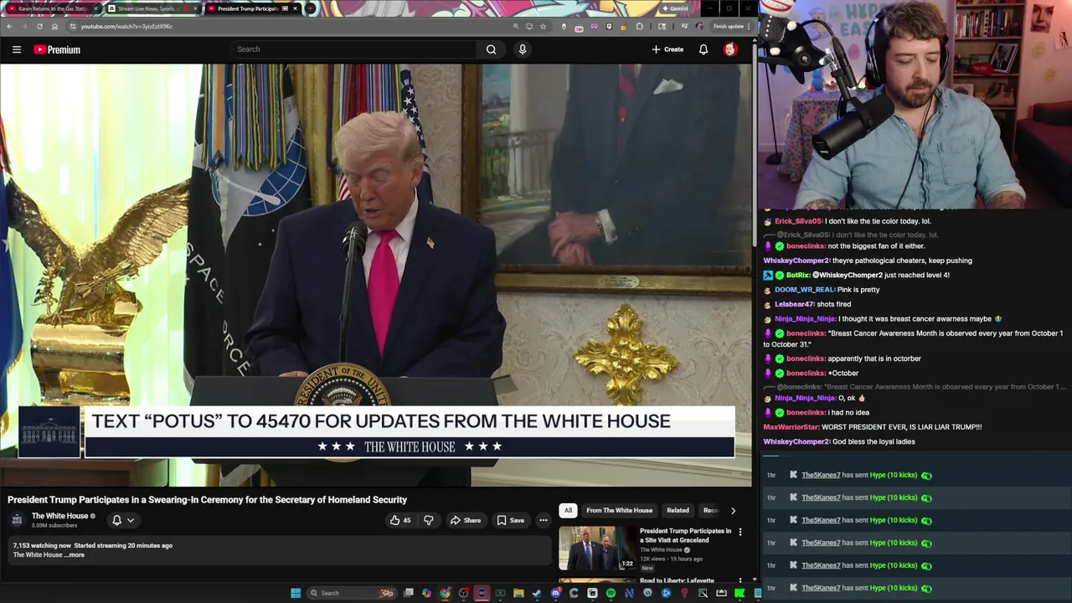Zoom the page via the address bar magnifier

click(516, 26)
